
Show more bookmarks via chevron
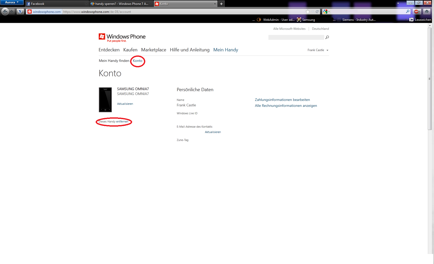click(x=406, y=20)
